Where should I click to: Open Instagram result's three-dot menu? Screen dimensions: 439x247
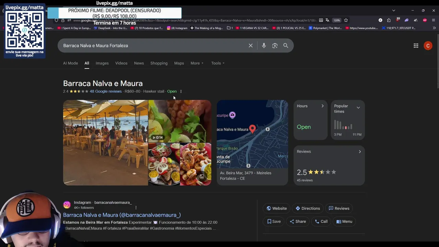[x=136, y=208]
